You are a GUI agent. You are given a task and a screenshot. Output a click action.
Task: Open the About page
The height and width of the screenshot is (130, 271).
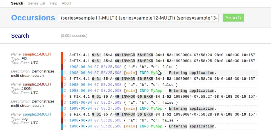click(66, 3)
